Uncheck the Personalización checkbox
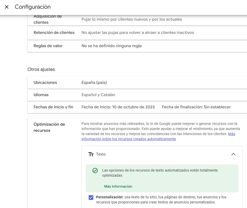247x208 pixels. coord(91,198)
